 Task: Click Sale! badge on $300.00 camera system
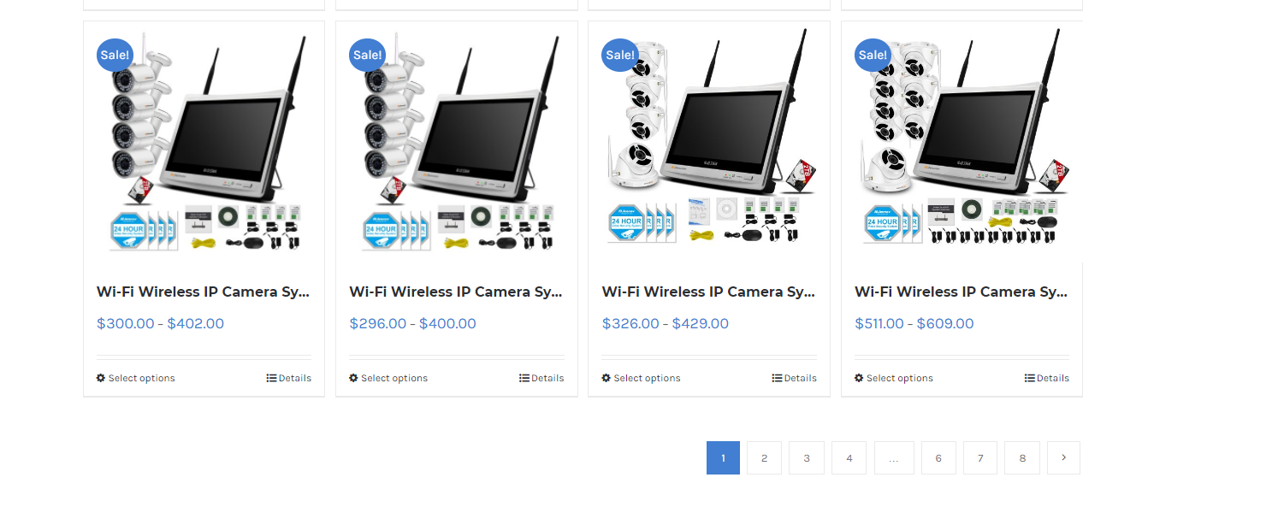click(115, 55)
